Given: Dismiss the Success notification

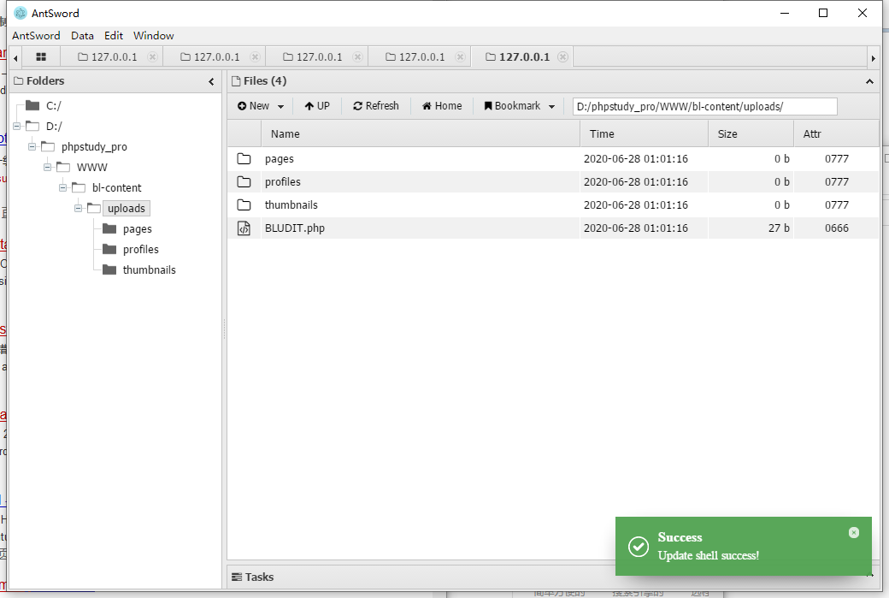Looking at the screenshot, I should point(854,532).
